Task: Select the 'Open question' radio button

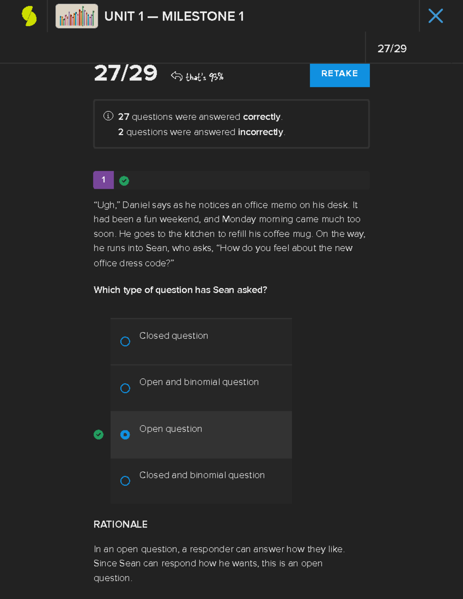Action: (125, 435)
